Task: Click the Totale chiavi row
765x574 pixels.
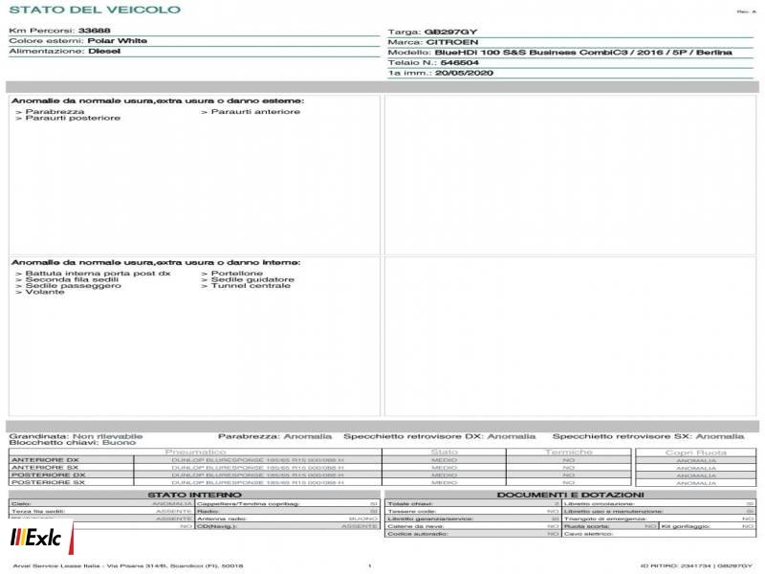Action: 472,504
